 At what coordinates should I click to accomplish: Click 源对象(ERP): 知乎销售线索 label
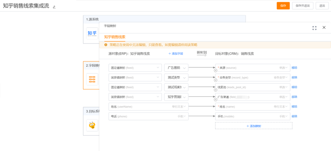click(129, 54)
